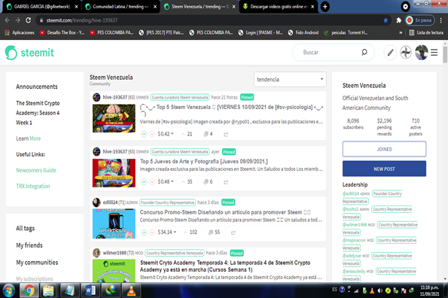Open VLC media player from the taskbar
This screenshot has height=298, width=448.
tap(131, 290)
